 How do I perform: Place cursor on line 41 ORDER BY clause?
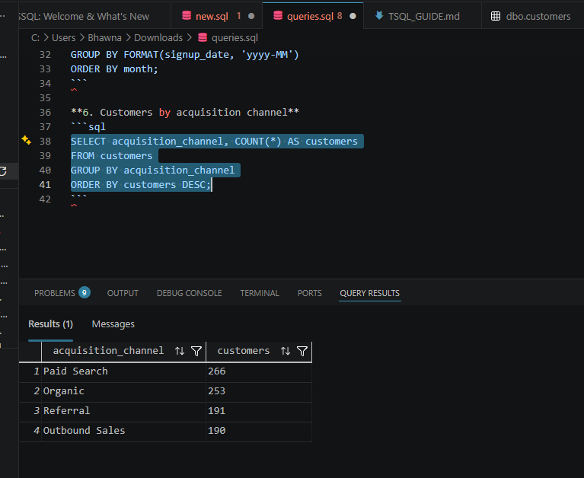point(141,185)
